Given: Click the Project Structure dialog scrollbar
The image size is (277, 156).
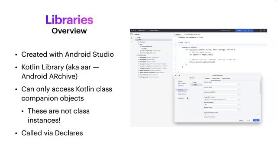Looking at the screenshot, I should coord(260,88).
